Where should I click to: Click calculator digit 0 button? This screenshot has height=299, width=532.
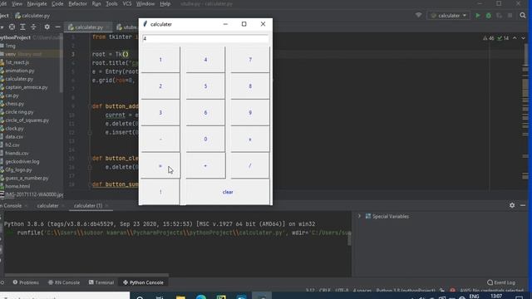point(205,139)
